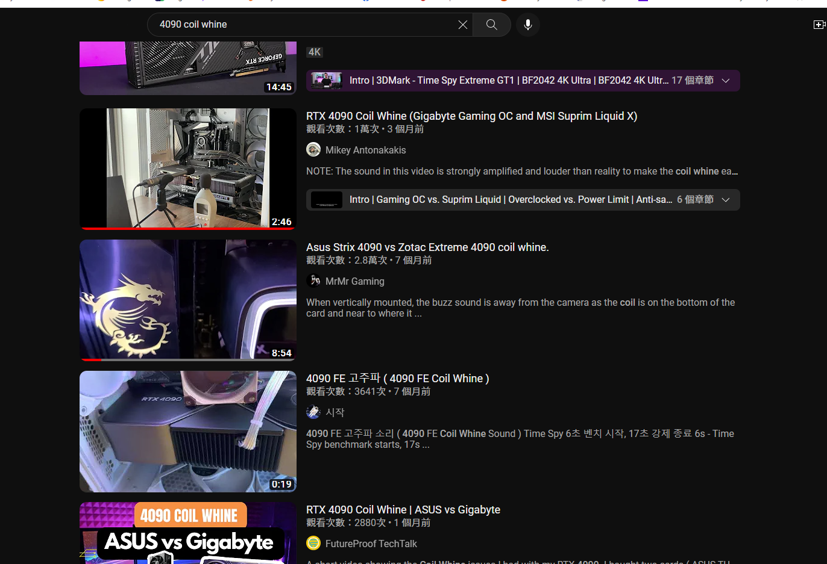Visit the FutureProof TechTalk channel name link
The width and height of the screenshot is (827, 564).
pyautogui.click(x=371, y=544)
